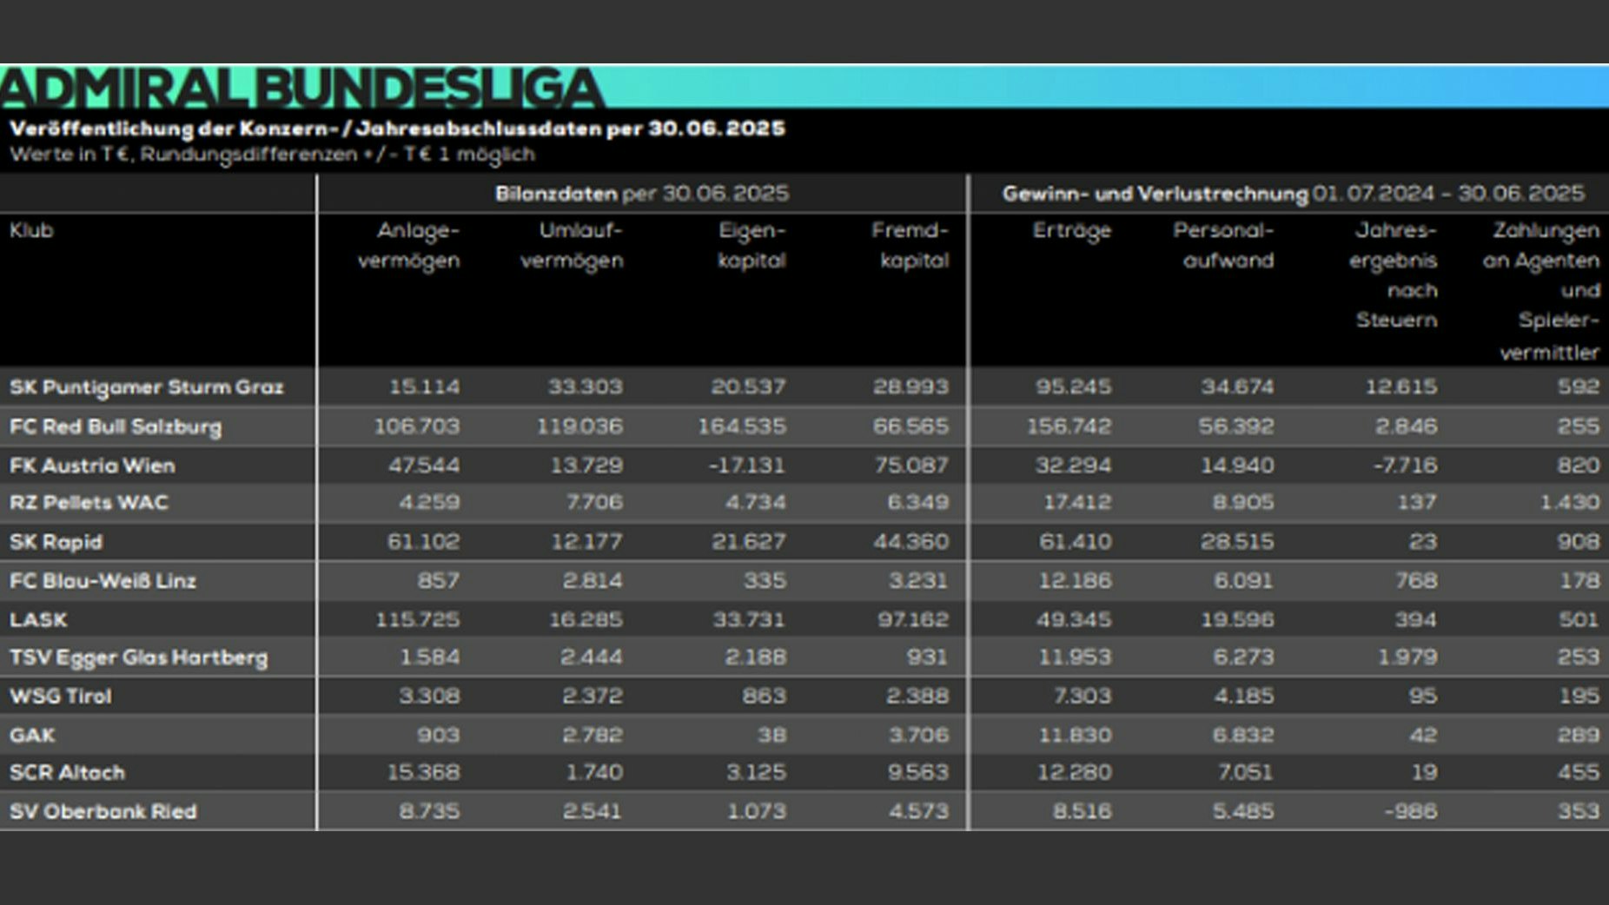1609x905 pixels.
Task: Select the FK Austria Wien row label
Action: [92, 466]
